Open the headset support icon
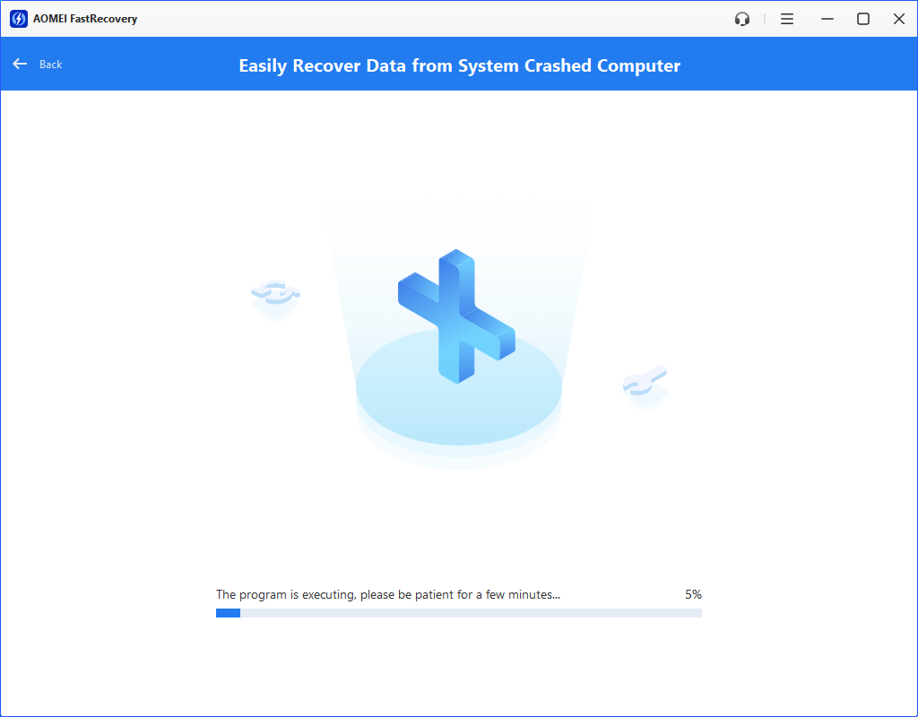Screen dimensions: 918x717 click(741, 20)
